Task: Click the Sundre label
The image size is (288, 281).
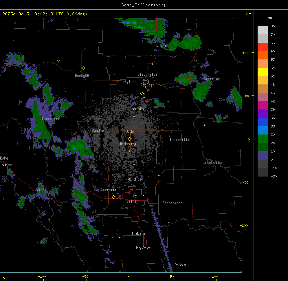Action: click(98, 130)
